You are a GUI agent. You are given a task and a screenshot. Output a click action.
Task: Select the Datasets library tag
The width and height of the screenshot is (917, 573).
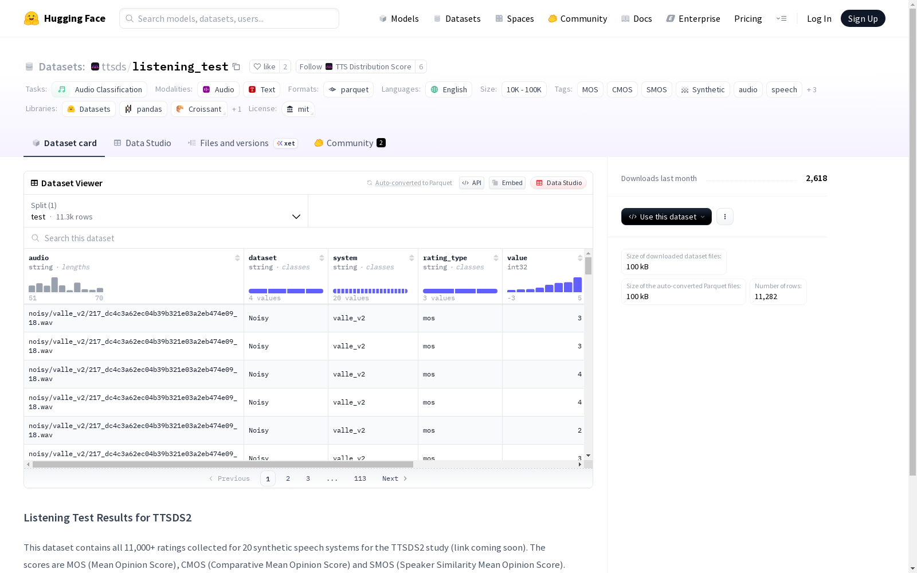[89, 109]
